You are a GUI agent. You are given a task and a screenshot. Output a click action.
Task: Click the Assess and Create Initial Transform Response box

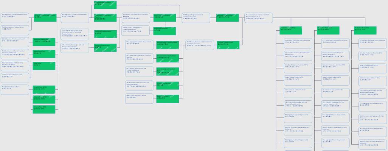coord(136,18)
